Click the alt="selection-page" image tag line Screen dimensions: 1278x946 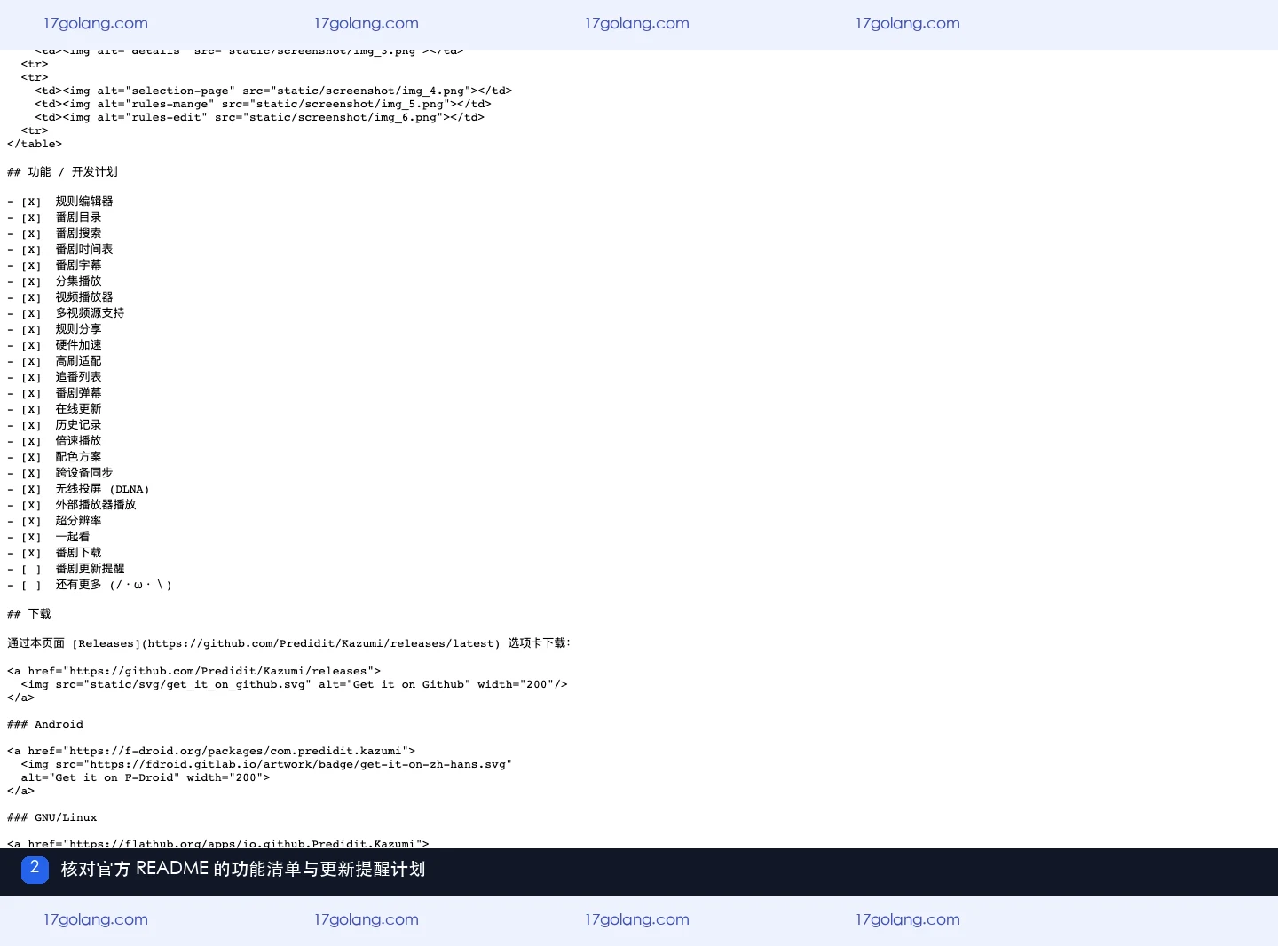(273, 91)
